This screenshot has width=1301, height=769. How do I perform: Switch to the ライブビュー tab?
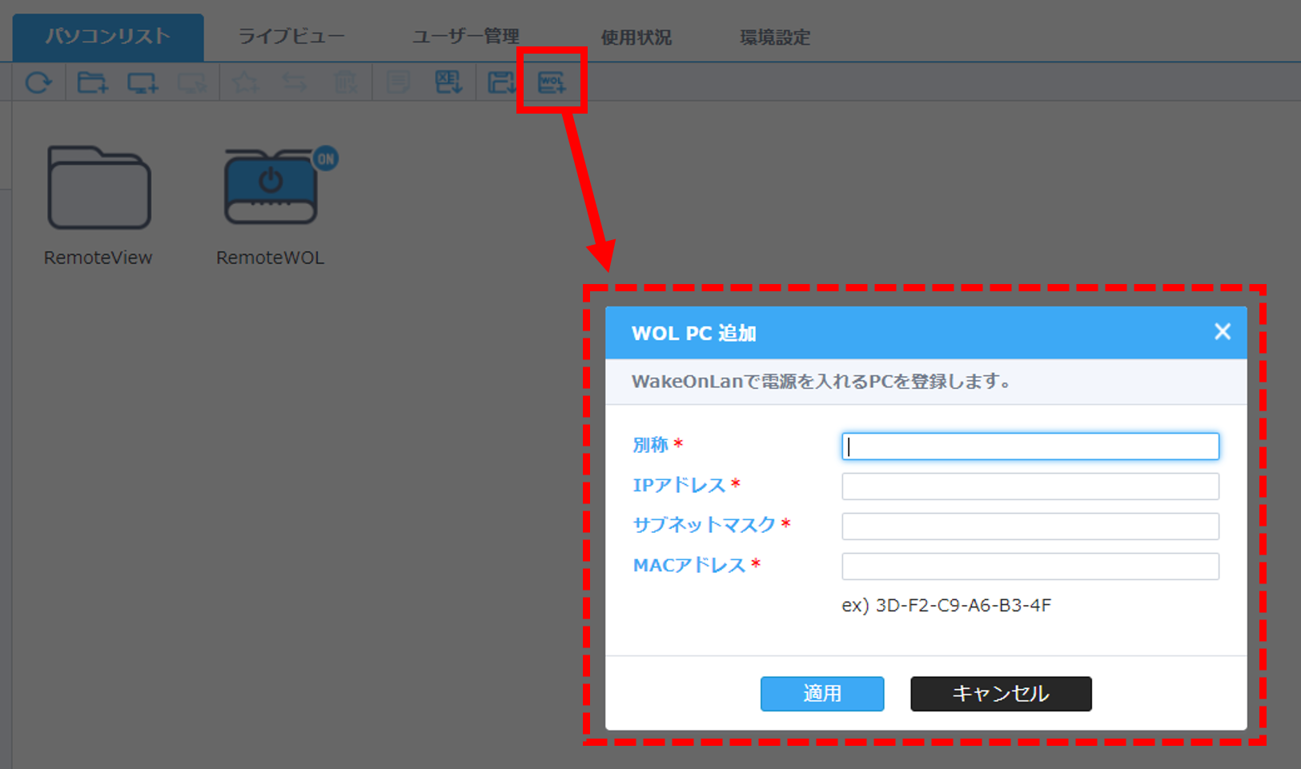[291, 35]
